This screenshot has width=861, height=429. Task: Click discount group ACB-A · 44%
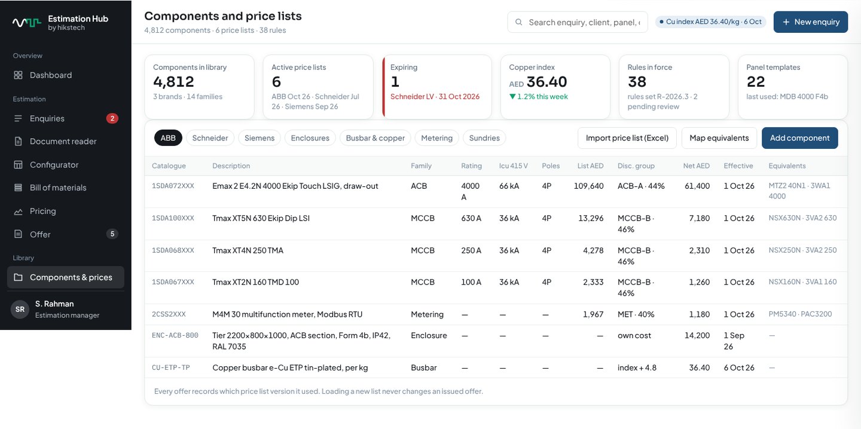[641, 186]
